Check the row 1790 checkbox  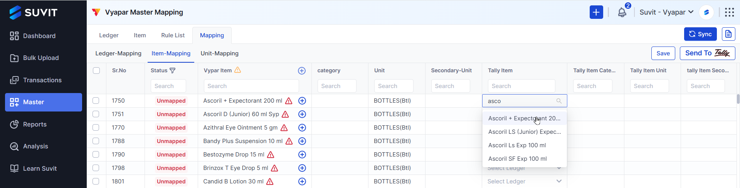click(96, 155)
